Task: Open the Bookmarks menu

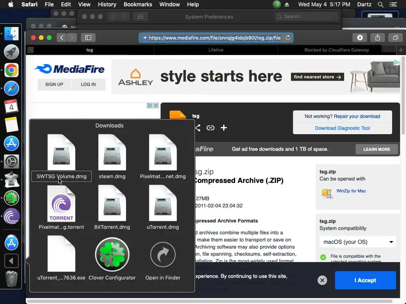Action: pos(138,4)
